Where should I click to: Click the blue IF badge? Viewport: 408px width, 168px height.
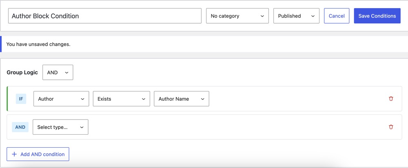pos(21,99)
